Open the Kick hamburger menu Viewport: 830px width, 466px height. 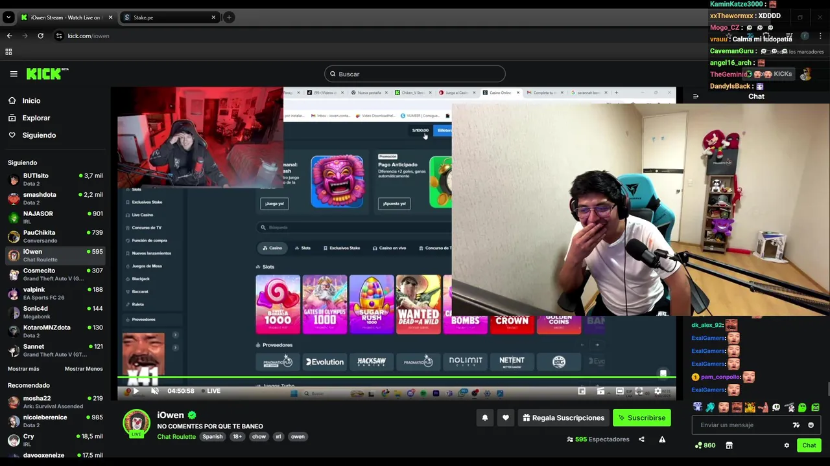click(x=14, y=74)
